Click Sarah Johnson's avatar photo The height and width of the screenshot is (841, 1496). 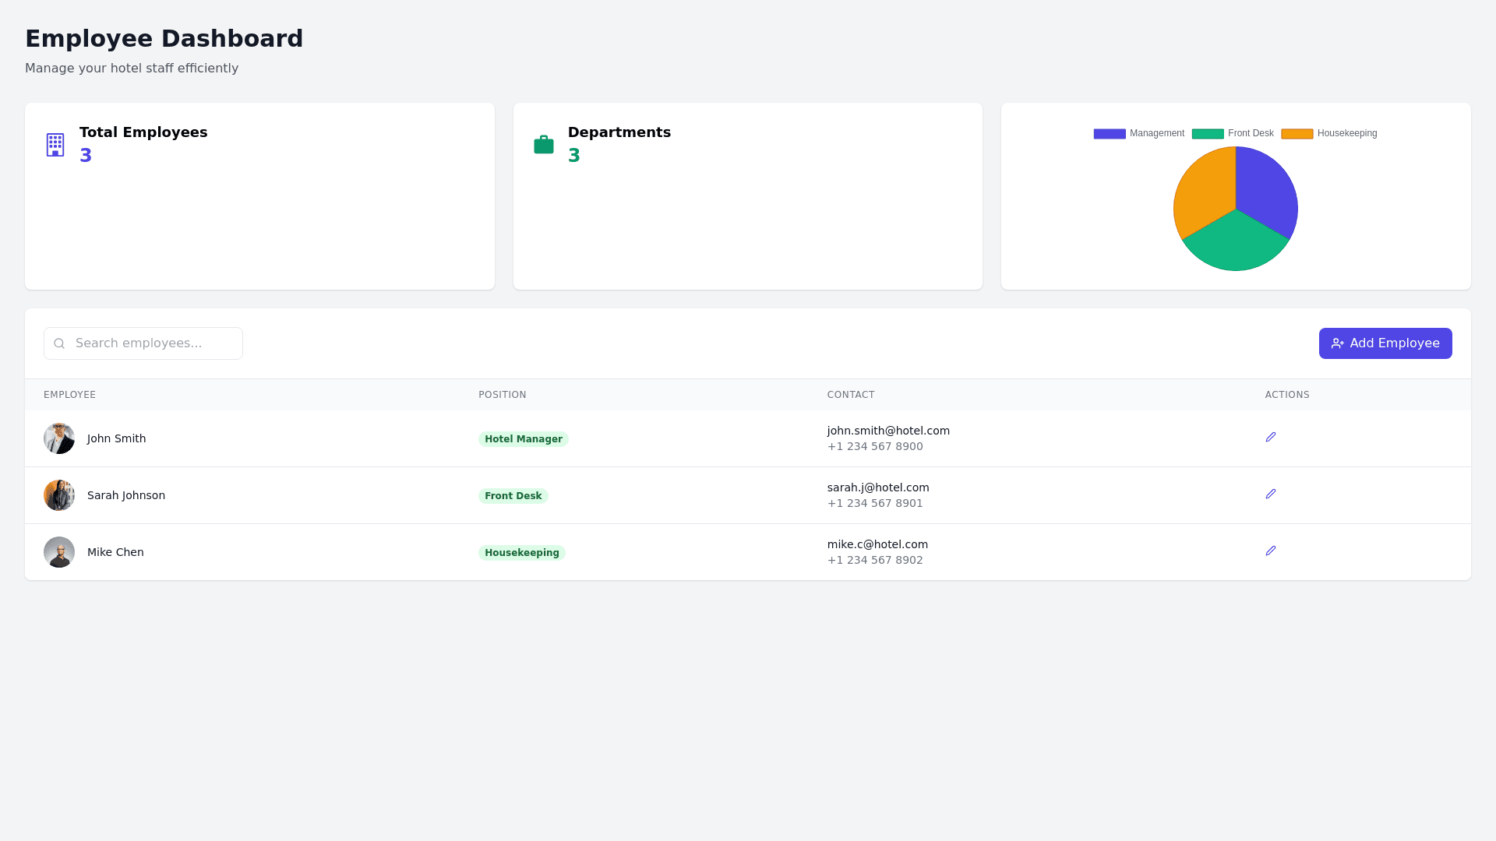(x=59, y=495)
